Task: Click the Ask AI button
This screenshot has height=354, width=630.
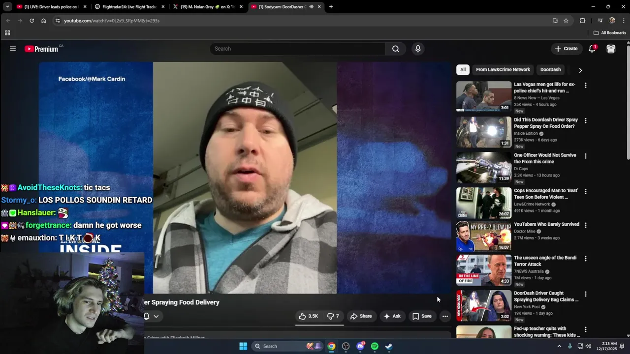Action: click(392, 316)
